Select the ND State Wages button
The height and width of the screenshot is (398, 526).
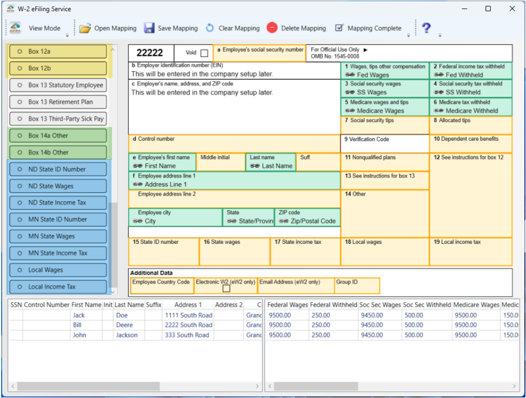coord(58,186)
